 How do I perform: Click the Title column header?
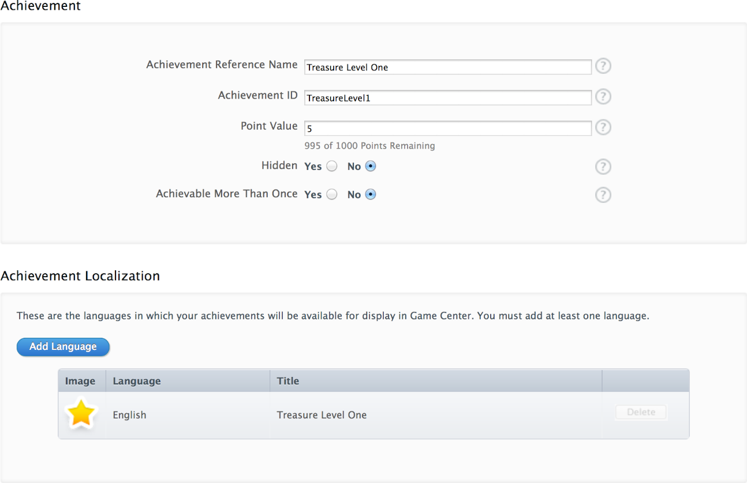(288, 381)
